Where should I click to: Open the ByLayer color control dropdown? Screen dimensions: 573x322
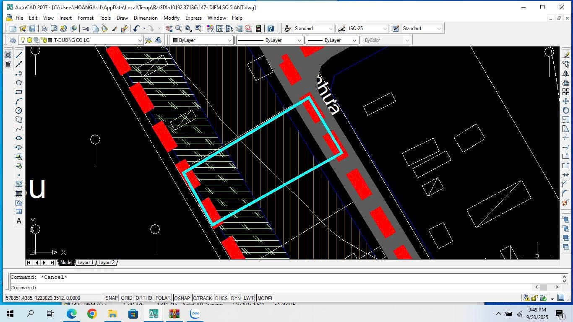229,40
